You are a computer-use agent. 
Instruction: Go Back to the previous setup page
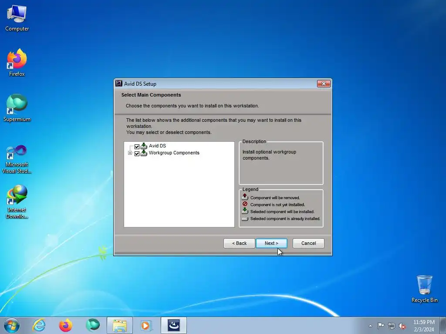point(239,243)
